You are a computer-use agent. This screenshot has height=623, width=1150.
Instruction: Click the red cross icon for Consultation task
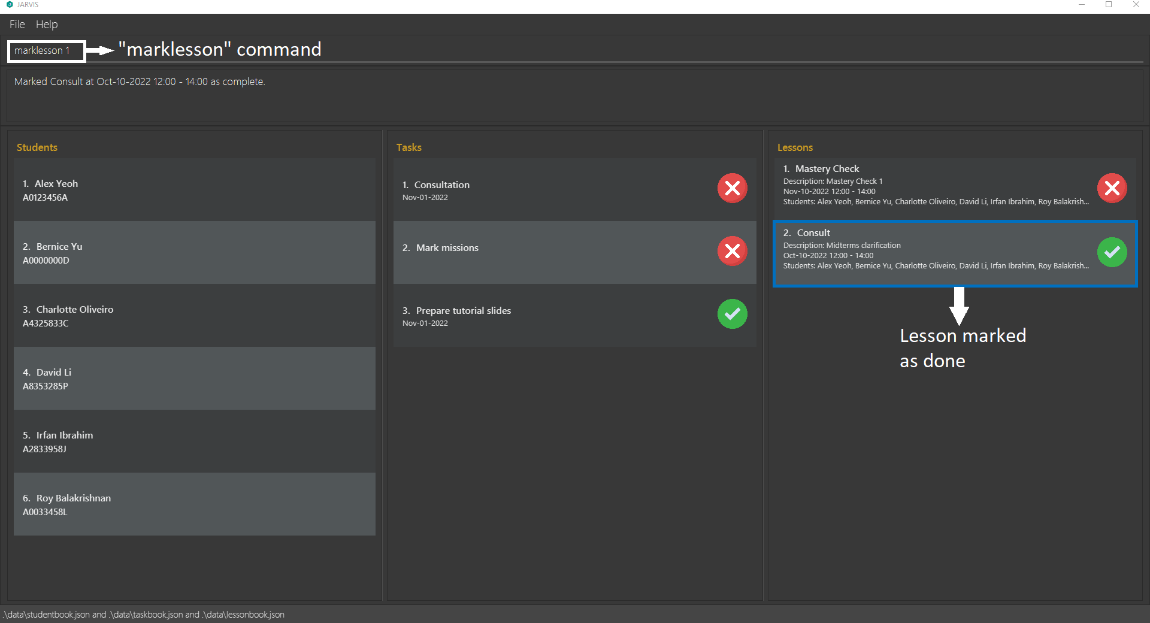(732, 188)
